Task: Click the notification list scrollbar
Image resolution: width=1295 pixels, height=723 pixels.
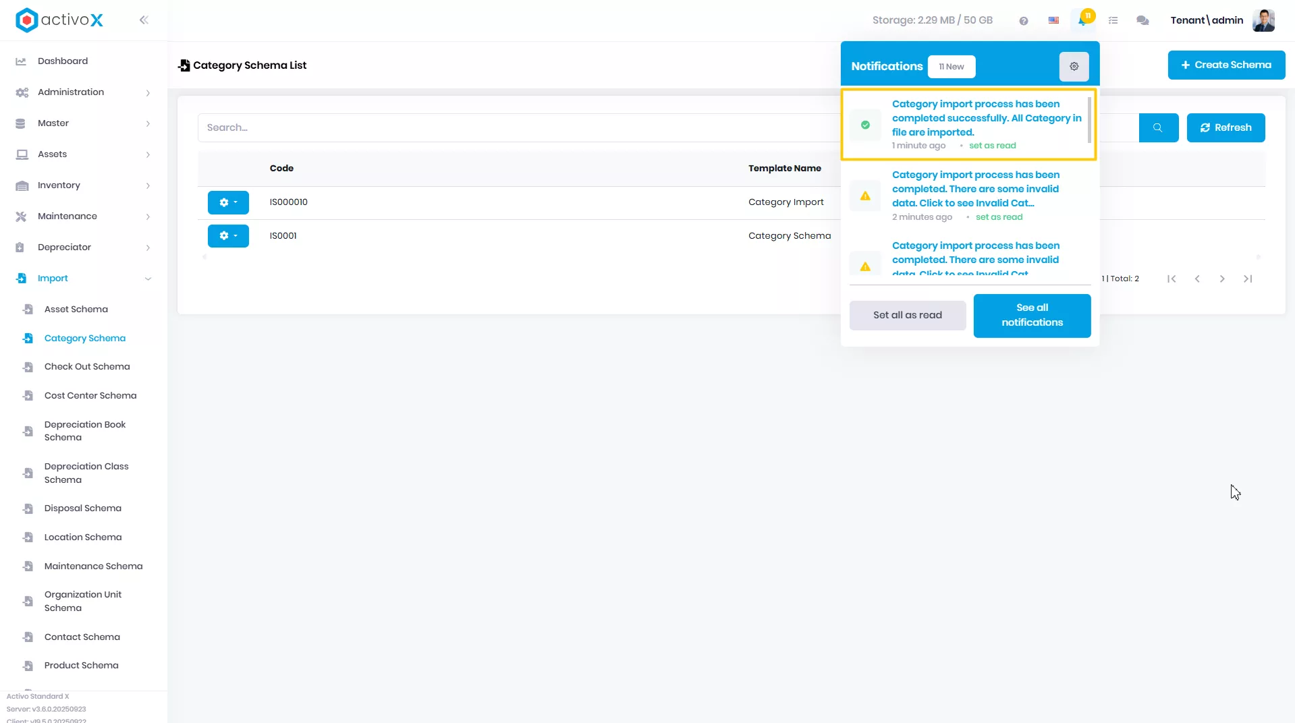Action: coord(1089,120)
